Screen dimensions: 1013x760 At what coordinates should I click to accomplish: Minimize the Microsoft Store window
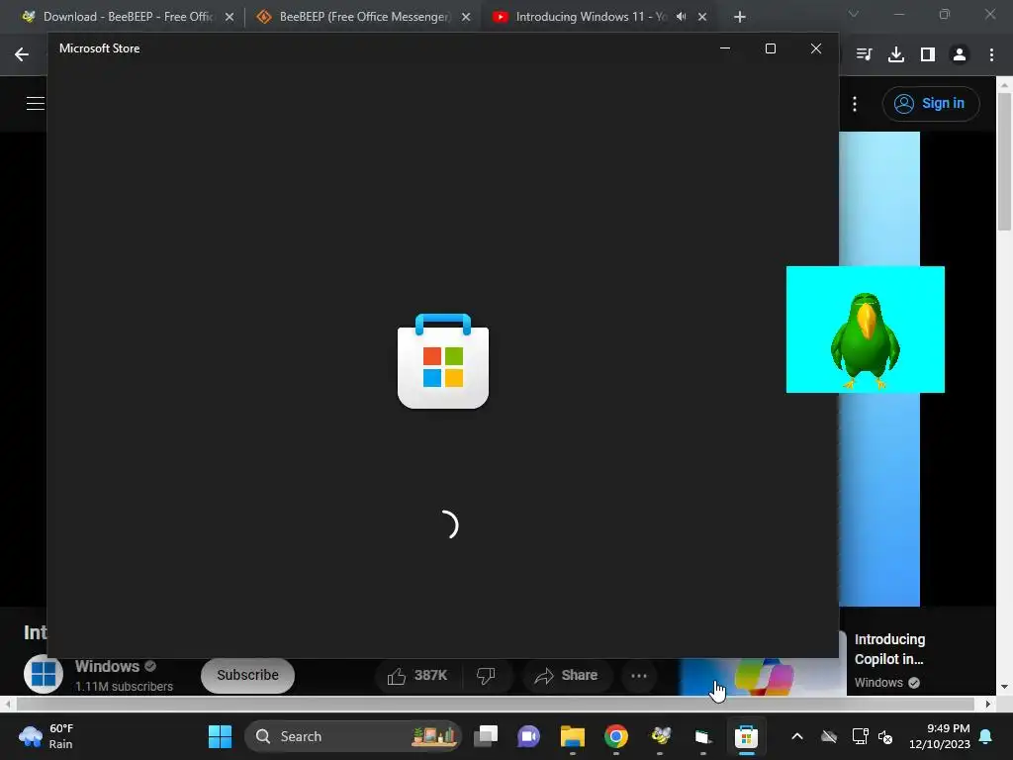click(725, 48)
